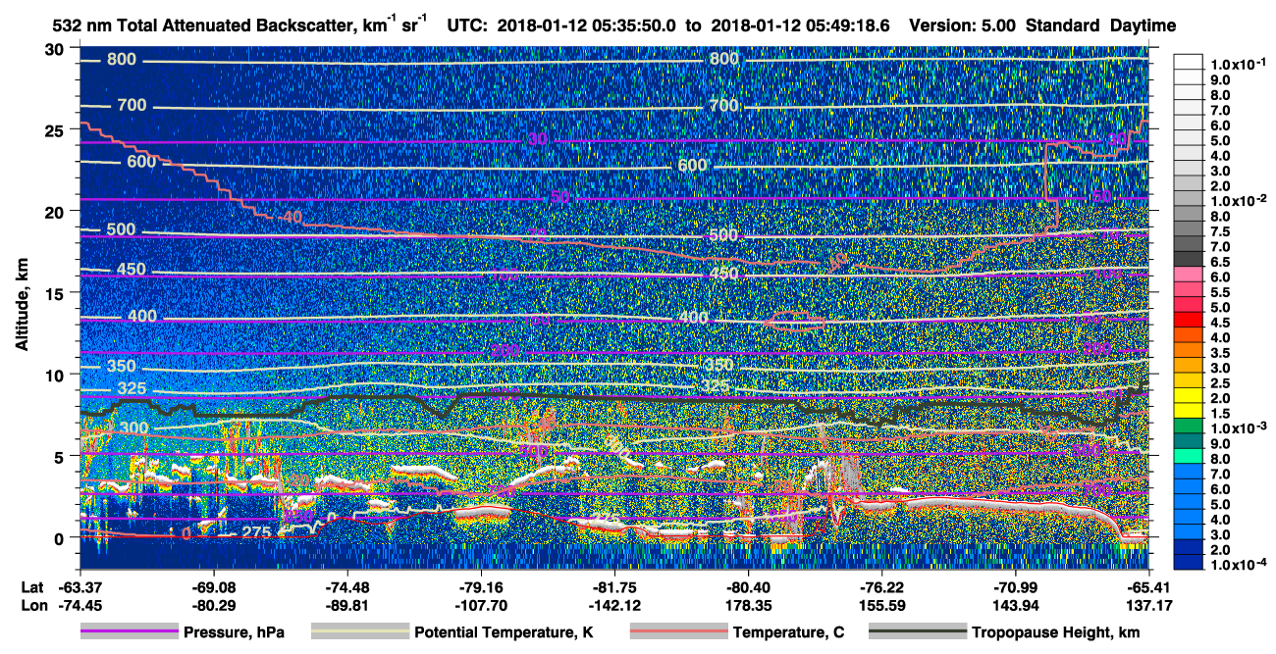
Task: Click latitude value '-74.48'
Action: [347, 588]
